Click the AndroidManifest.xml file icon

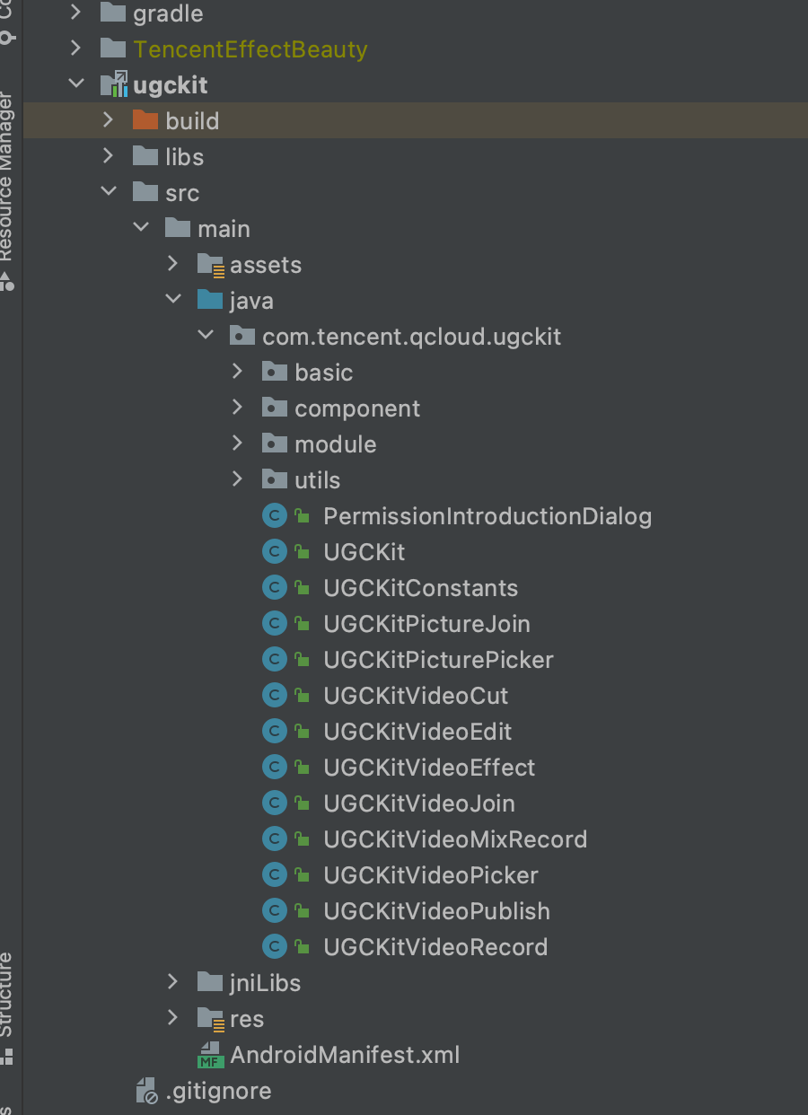[x=210, y=1055]
